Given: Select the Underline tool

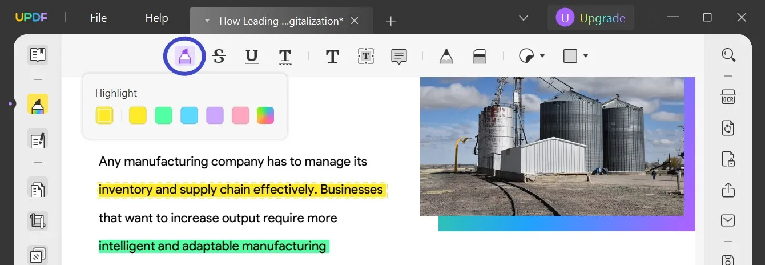Looking at the screenshot, I should tap(252, 56).
